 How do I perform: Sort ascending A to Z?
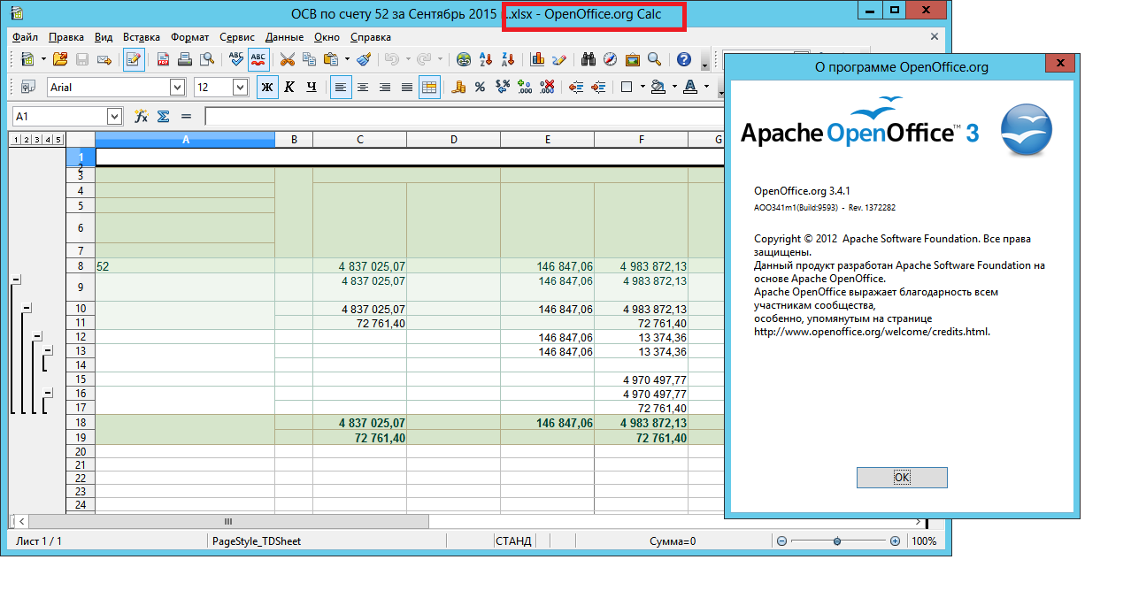click(x=486, y=59)
